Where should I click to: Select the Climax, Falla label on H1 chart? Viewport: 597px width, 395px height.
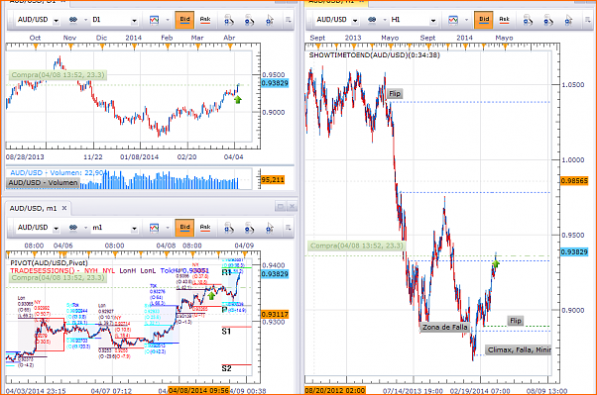coord(519,349)
